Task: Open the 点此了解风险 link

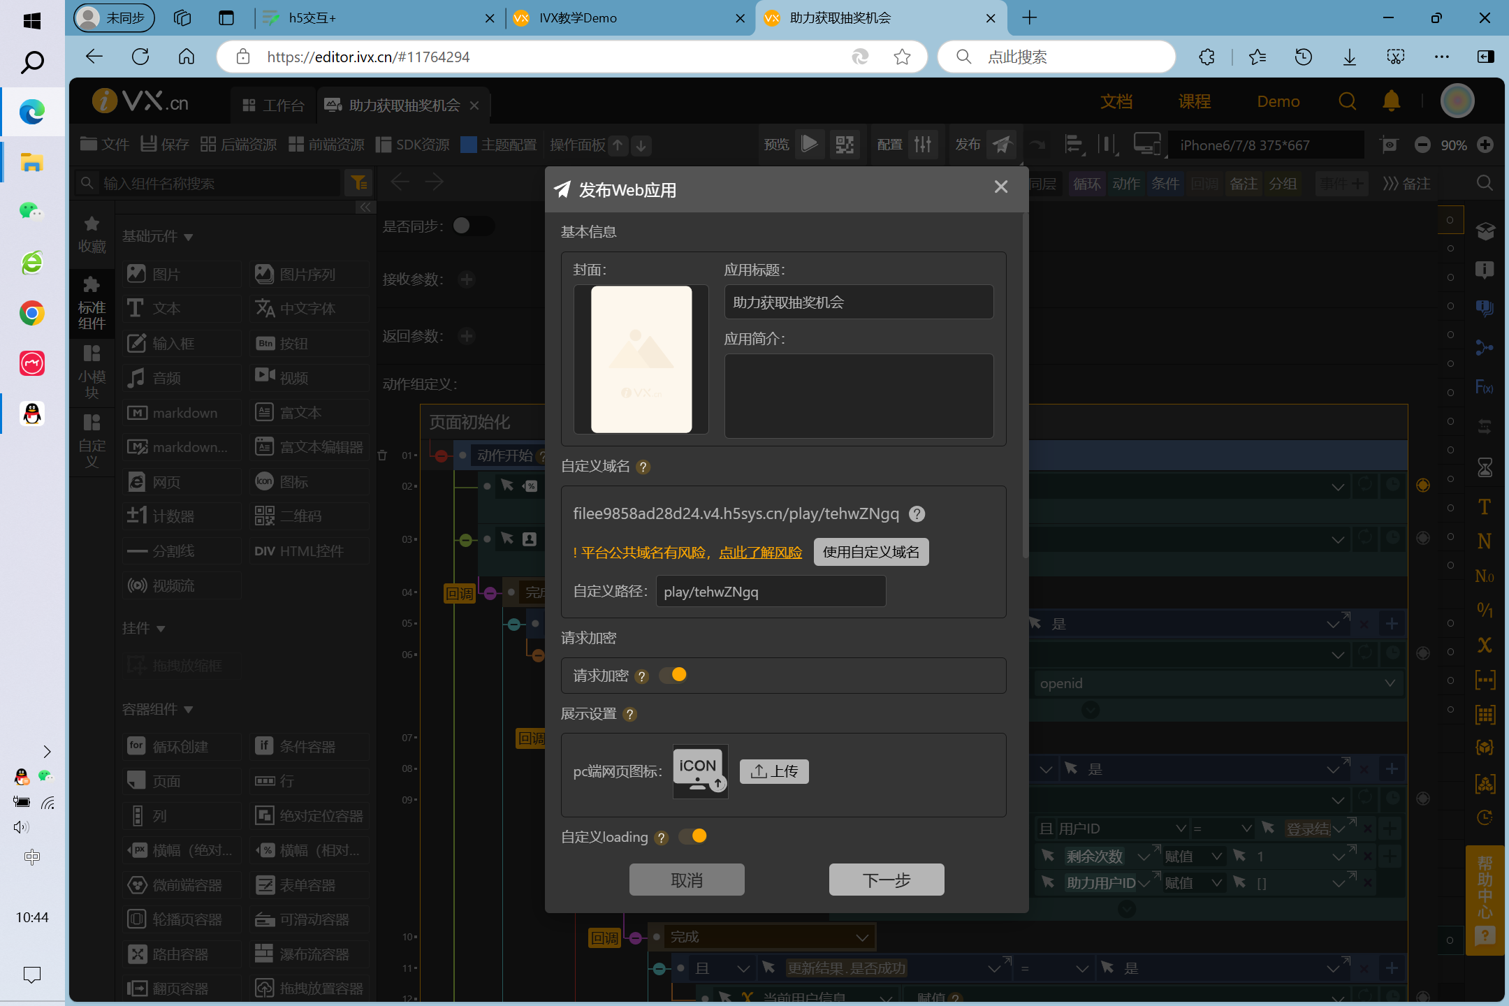Action: click(x=760, y=553)
